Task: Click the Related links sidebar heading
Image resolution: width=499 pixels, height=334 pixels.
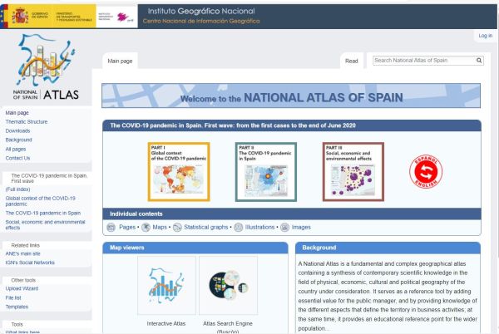Action: (26, 245)
